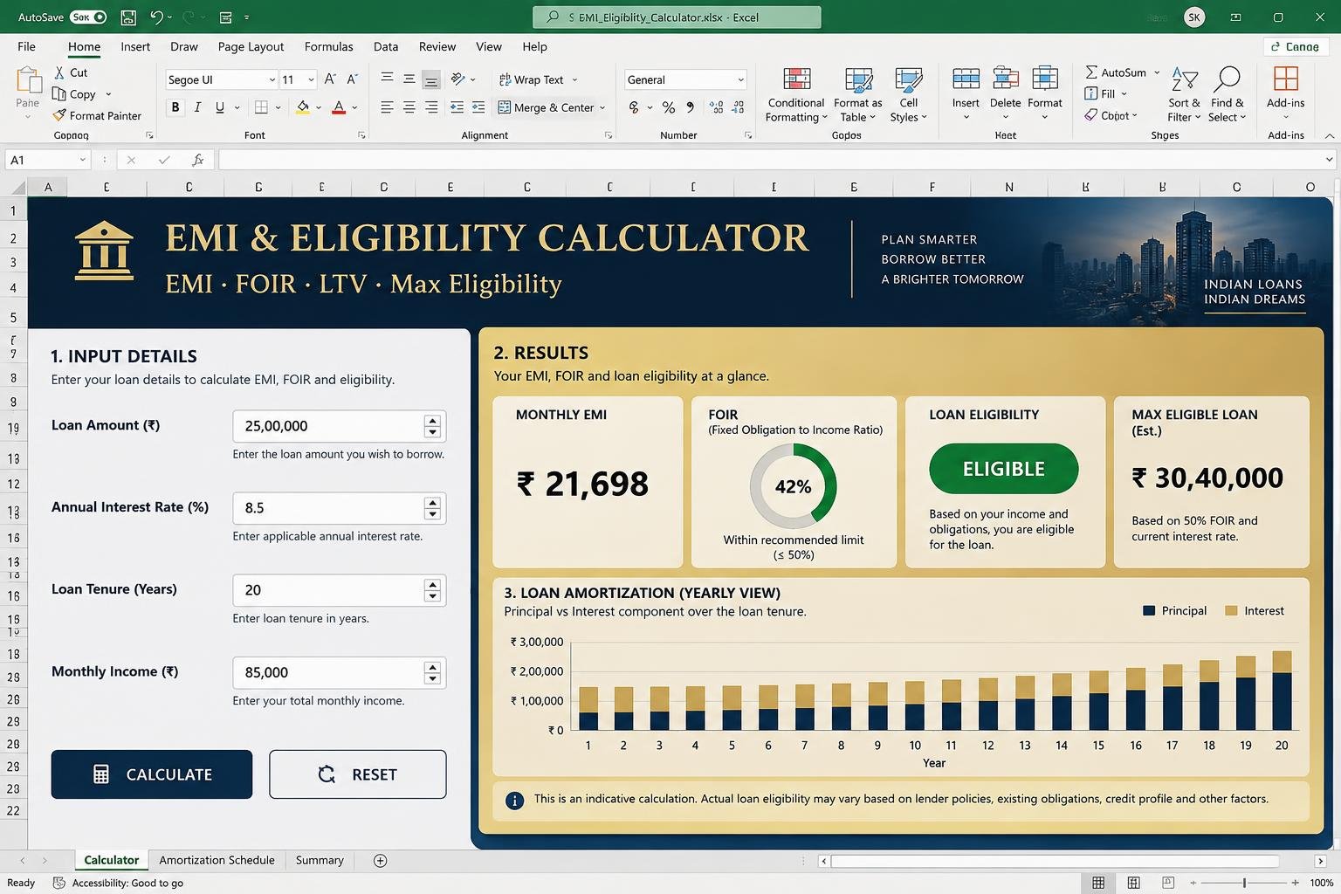Cut the selection with the scissors icon
The width and height of the screenshot is (1341, 894).
coord(71,72)
